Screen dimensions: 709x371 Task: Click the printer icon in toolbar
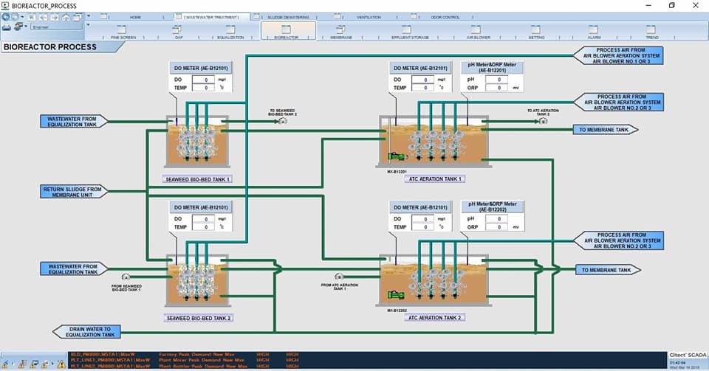coord(7,27)
